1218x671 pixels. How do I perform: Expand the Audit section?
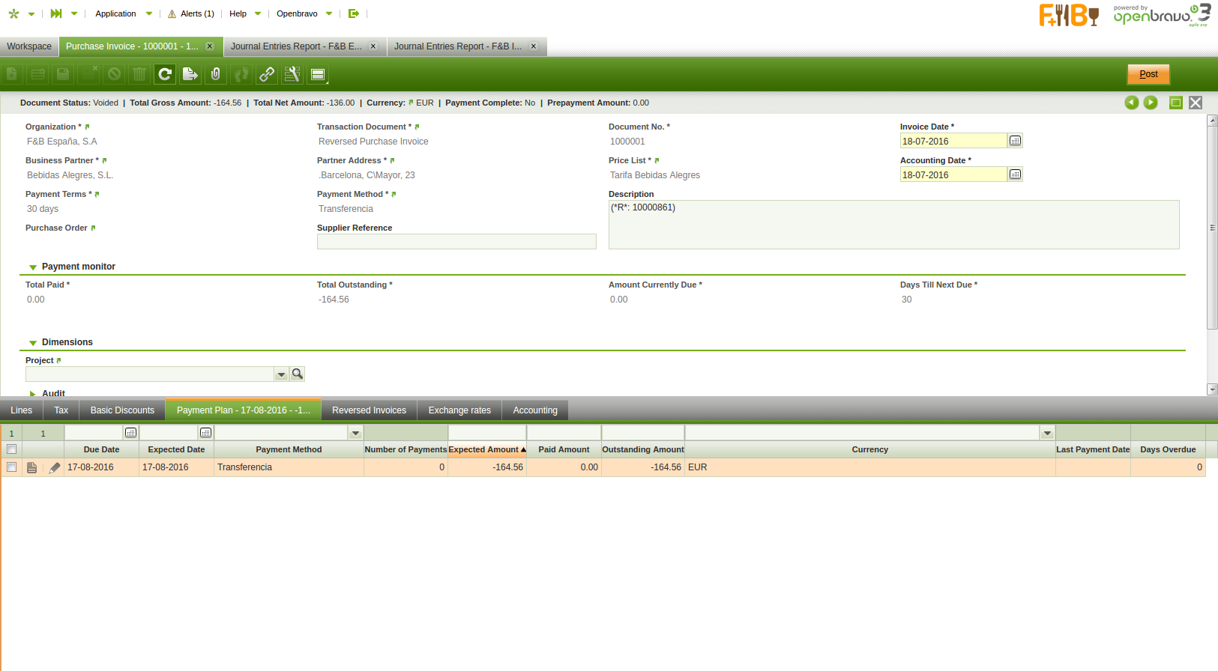pyautogui.click(x=33, y=394)
